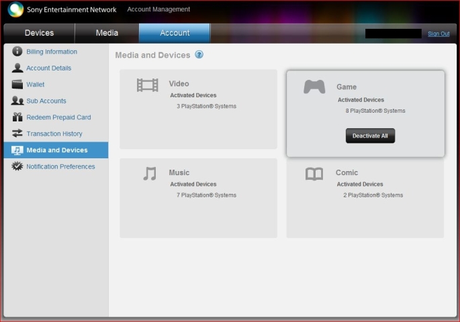Open the Media tab
Image resolution: width=460 pixels, height=322 pixels.
[107, 33]
